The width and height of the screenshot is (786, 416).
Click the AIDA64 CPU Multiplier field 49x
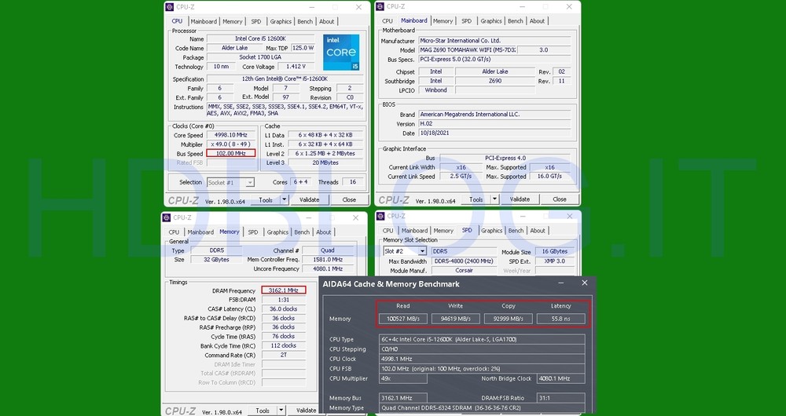pyautogui.click(x=403, y=378)
